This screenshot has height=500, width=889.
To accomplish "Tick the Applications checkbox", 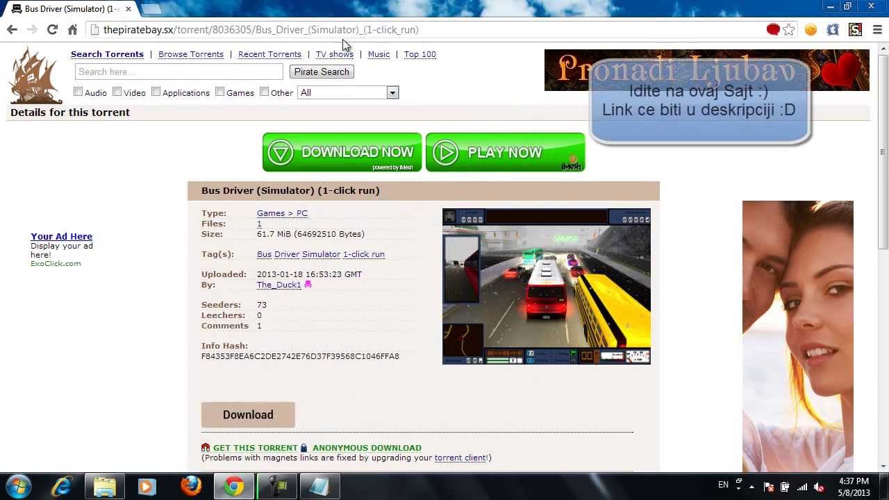I will [x=156, y=92].
